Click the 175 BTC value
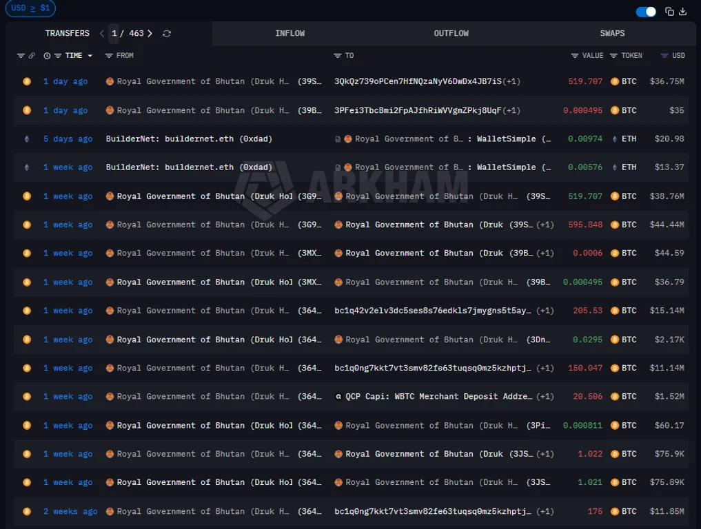The image size is (701, 529). 595,511
